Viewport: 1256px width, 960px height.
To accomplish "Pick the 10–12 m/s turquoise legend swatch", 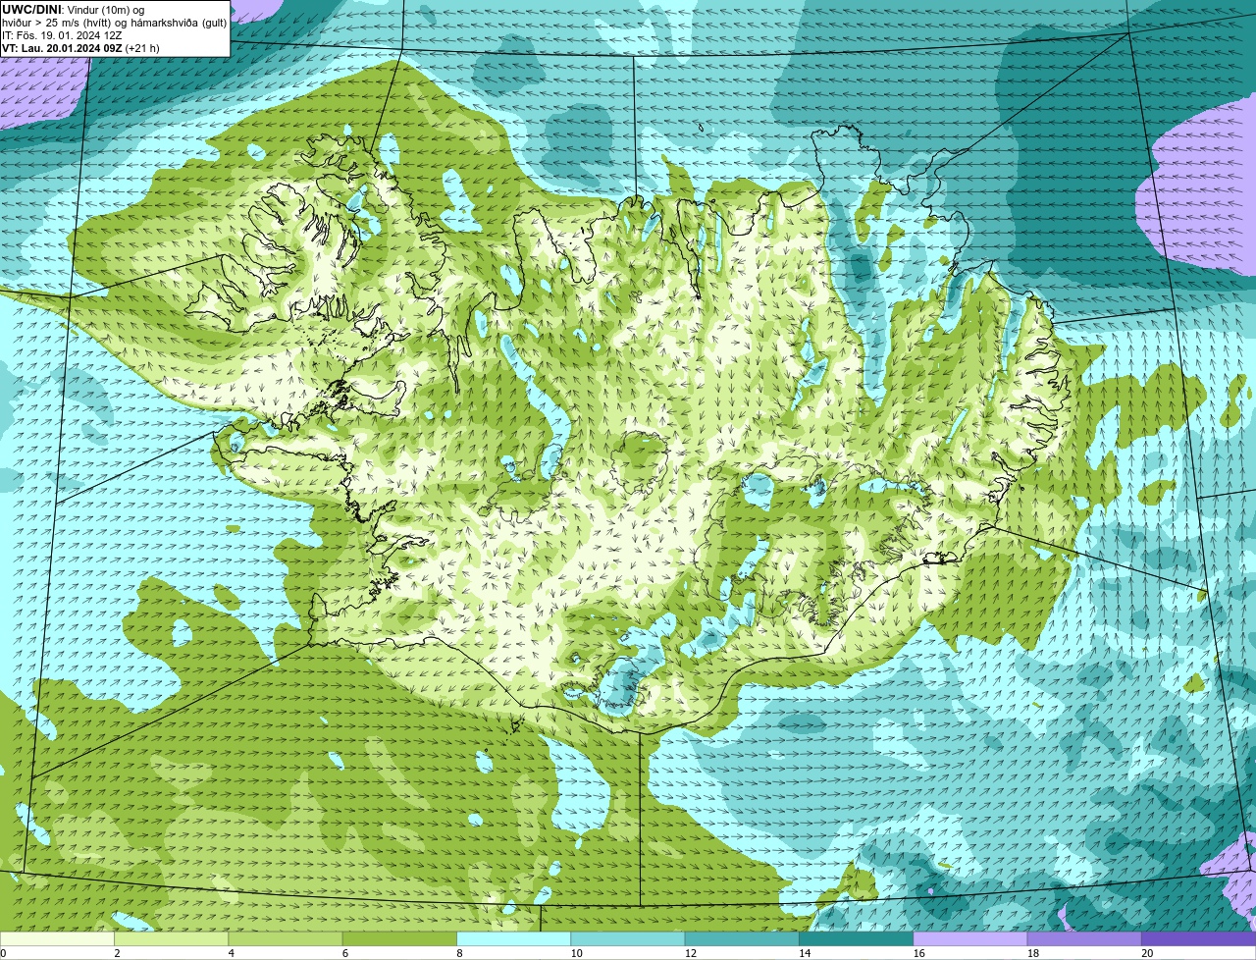I will click(628, 938).
